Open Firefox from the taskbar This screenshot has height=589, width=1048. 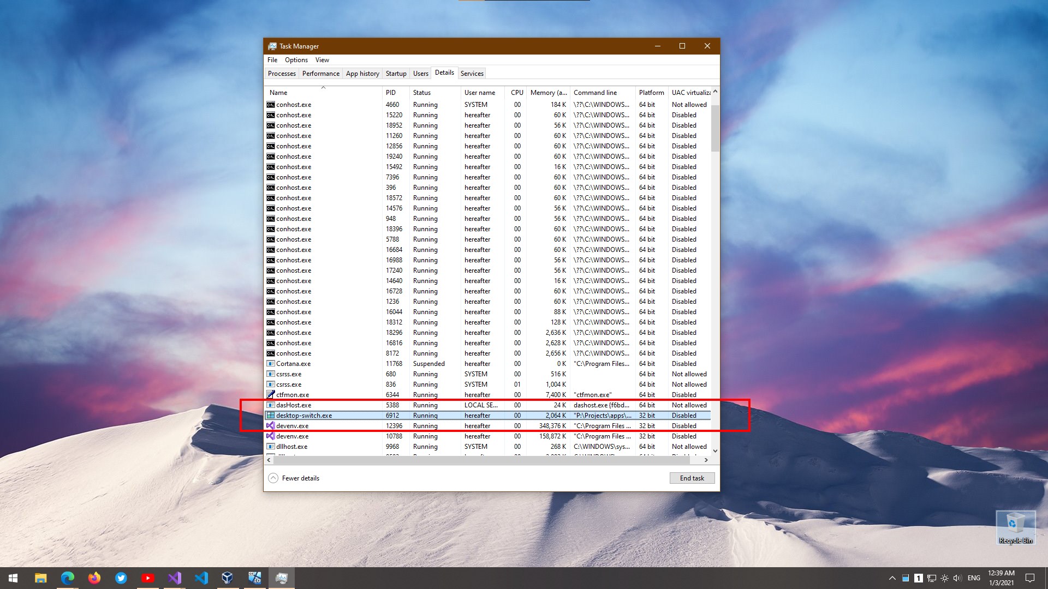[x=94, y=578]
